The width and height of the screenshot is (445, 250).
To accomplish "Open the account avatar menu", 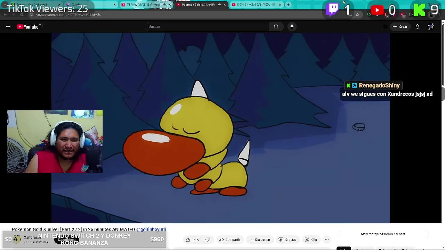I will pyautogui.click(x=431, y=27).
